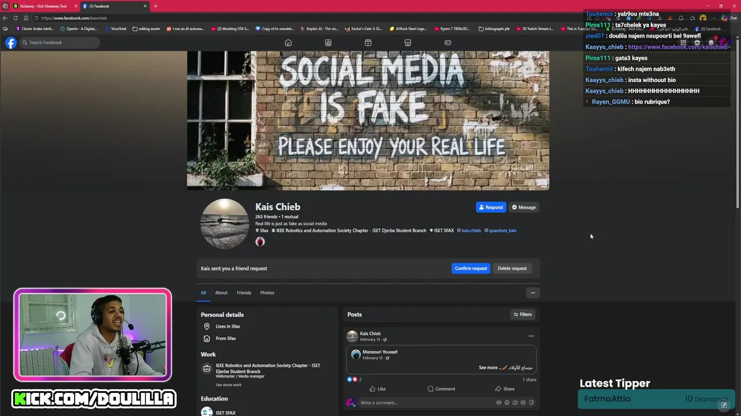Open the quantum_kais link
Screen dimensions: 741x416
coord(502,231)
